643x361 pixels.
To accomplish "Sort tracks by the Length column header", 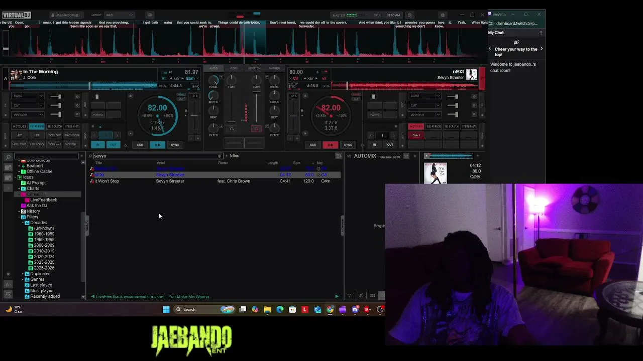I will (x=273, y=163).
